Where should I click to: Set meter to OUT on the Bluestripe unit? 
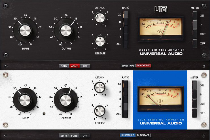click(x=194, y=104)
